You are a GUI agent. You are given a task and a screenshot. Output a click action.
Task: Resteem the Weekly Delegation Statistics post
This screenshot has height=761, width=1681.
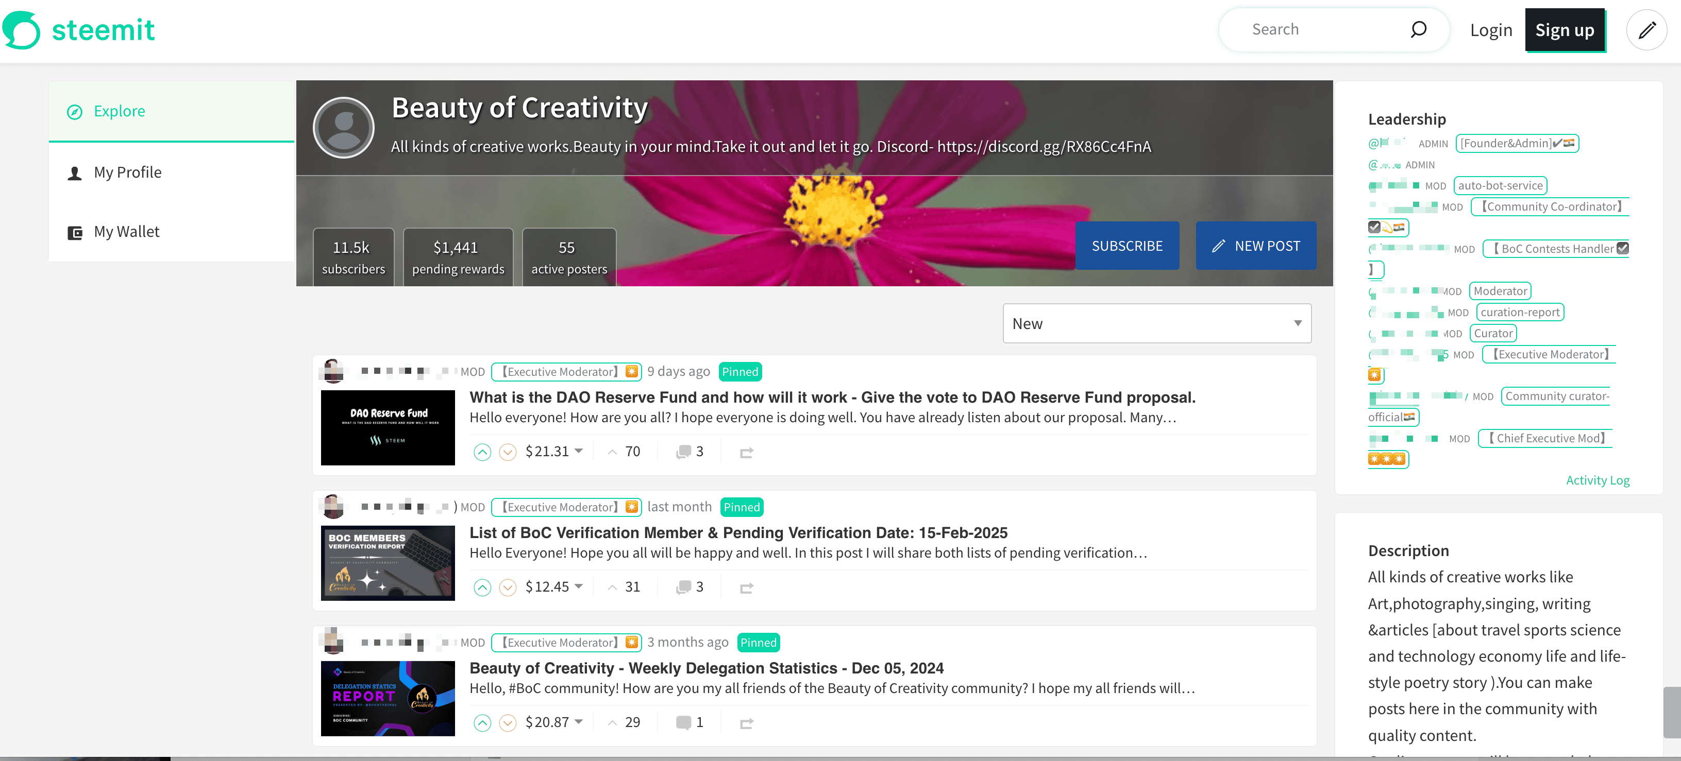click(x=747, y=723)
